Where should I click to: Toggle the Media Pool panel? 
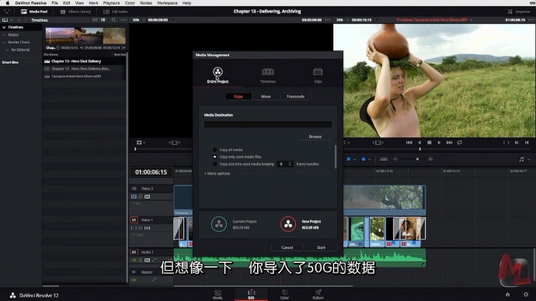(x=34, y=12)
